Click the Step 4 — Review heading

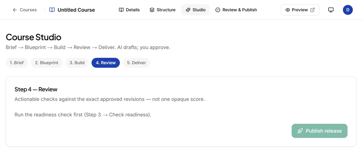click(x=36, y=89)
